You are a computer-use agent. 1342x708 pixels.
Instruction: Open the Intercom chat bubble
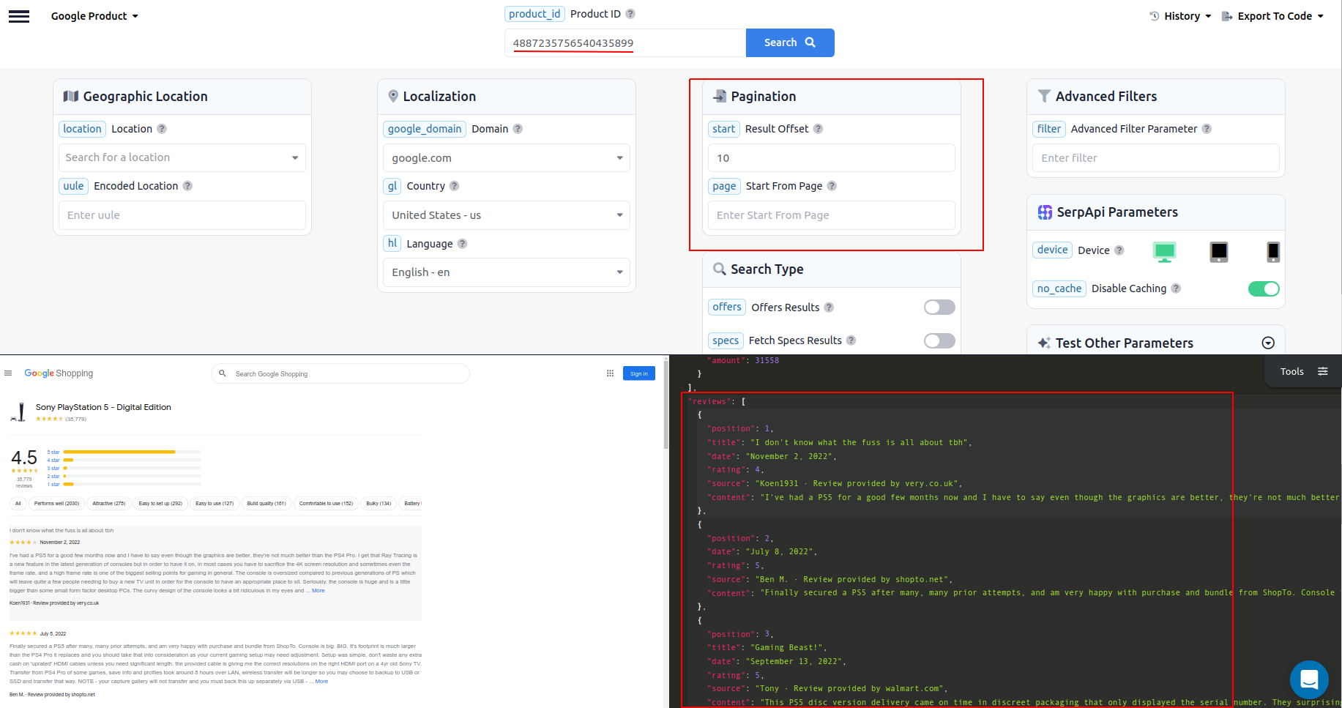pos(1308,679)
